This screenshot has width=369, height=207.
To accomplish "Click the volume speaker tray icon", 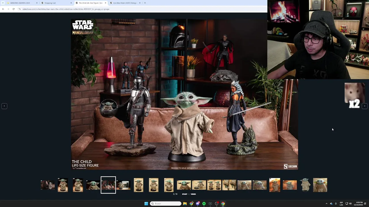I will pyautogui.click(x=350, y=204).
